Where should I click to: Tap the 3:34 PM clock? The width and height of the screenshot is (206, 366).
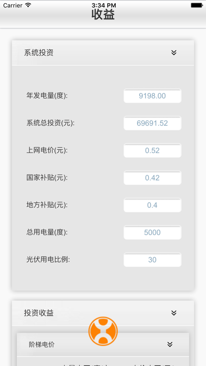[104, 5]
